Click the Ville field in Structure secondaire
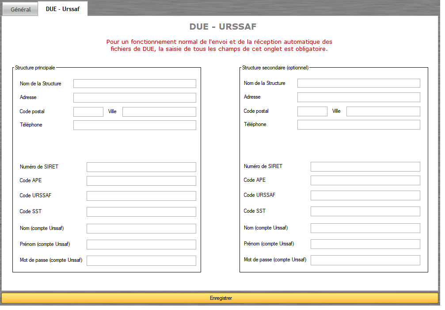 tap(383, 111)
